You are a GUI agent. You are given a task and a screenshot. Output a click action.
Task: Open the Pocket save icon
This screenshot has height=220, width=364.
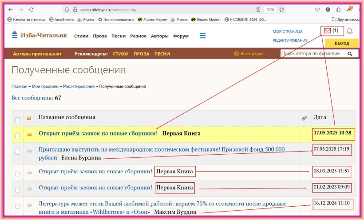[x=317, y=9]
